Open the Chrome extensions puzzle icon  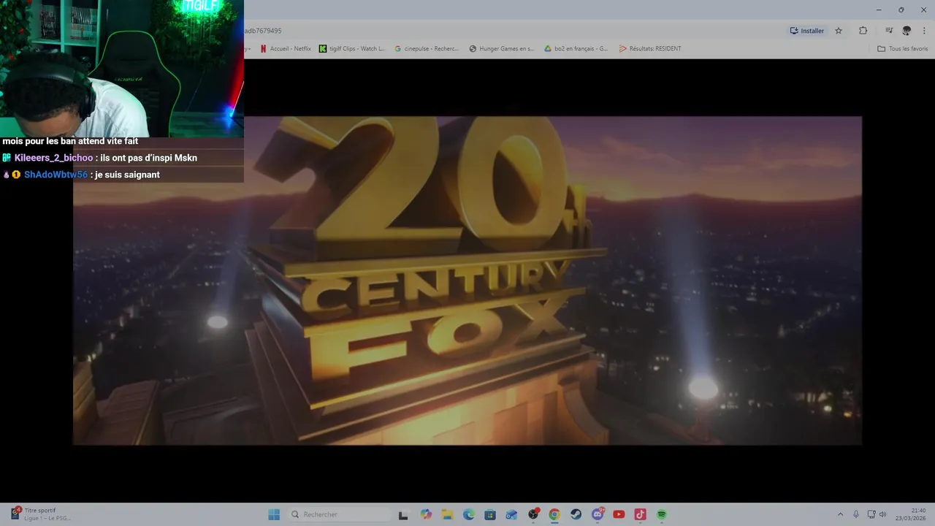point(863,31)
